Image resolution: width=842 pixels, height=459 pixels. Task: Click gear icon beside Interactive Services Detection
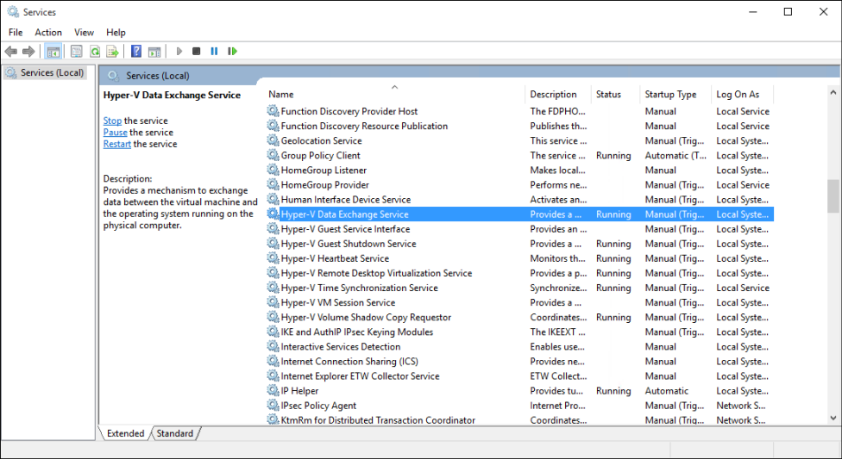tap(273, 346)
